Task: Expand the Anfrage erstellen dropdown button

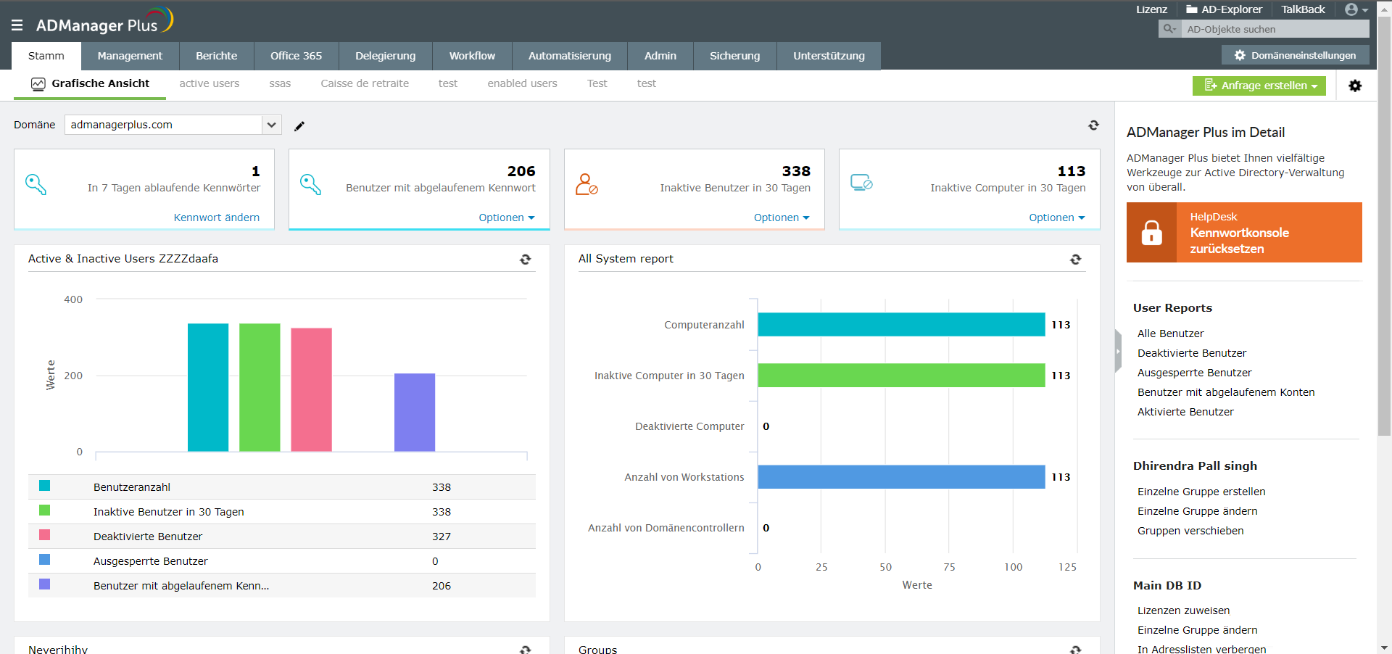Action: coord(1259,86)
